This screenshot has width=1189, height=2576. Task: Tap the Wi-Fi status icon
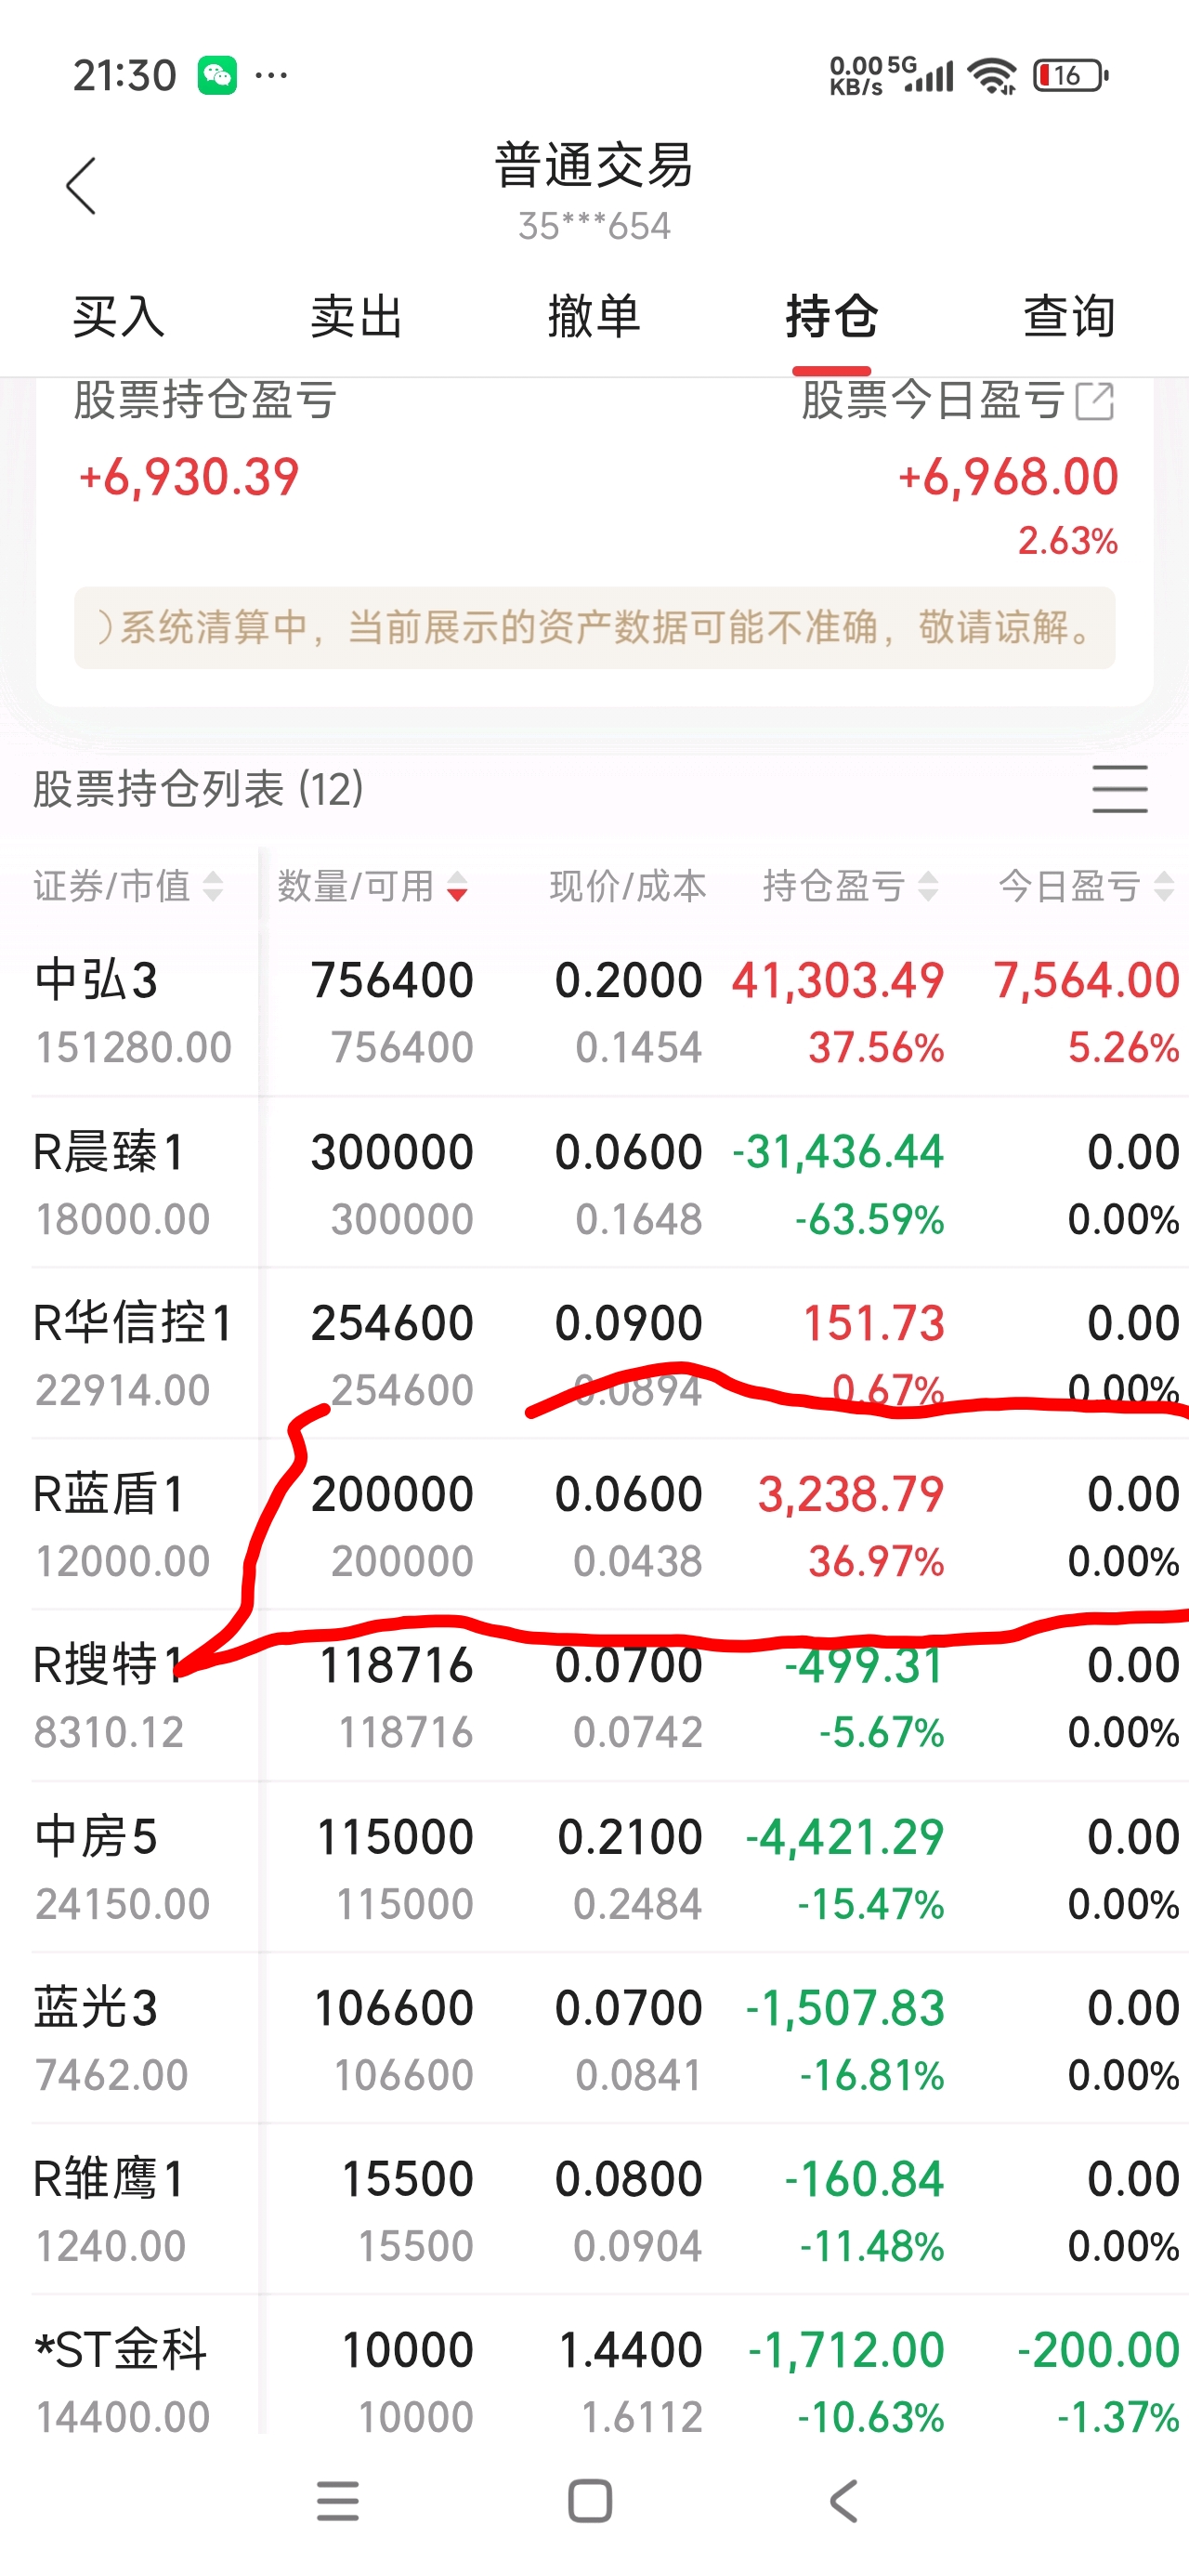coord(992,75)
